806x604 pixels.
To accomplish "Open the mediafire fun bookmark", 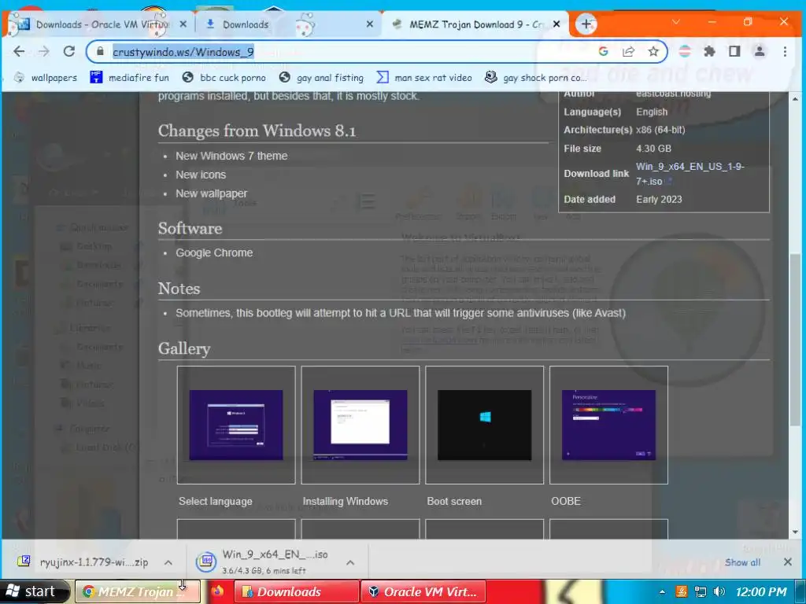I will pos(130,78).
